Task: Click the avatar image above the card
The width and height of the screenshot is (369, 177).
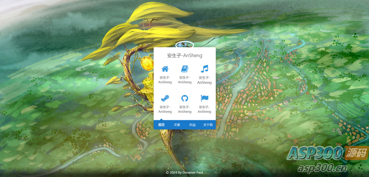Action: pyautogui.click(x=185, y=45)
